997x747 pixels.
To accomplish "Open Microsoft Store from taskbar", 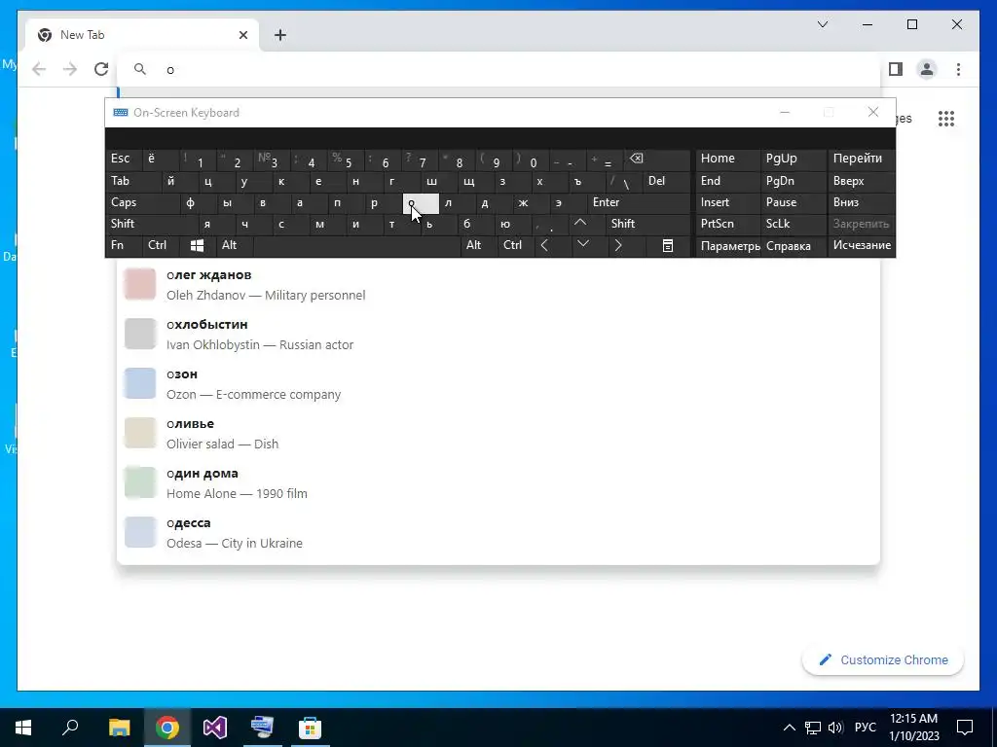I will point(311,728).
